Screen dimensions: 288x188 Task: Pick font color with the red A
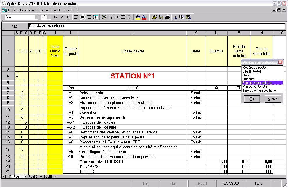pyautogui.click(x=144, y=17)
